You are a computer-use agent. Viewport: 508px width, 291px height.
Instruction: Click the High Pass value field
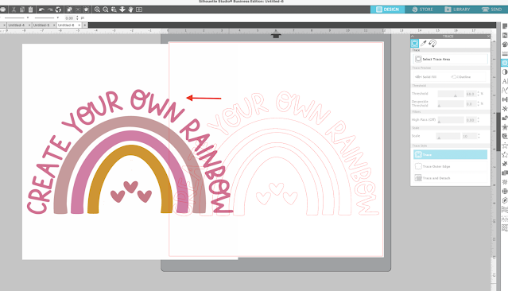click(471, 120)
